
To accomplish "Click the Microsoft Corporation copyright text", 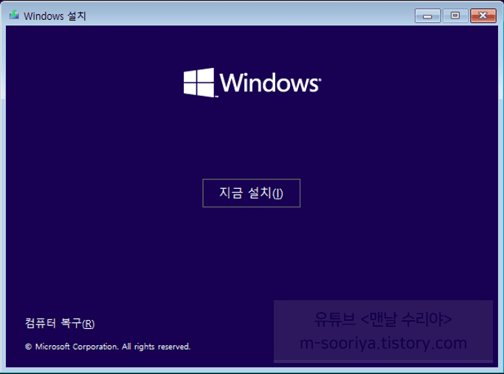I will coord(108,347).
